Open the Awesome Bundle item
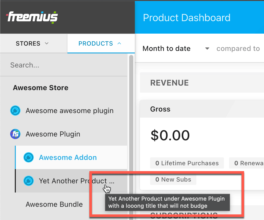This screenshot has width=264, height=220. pos(54,204)
